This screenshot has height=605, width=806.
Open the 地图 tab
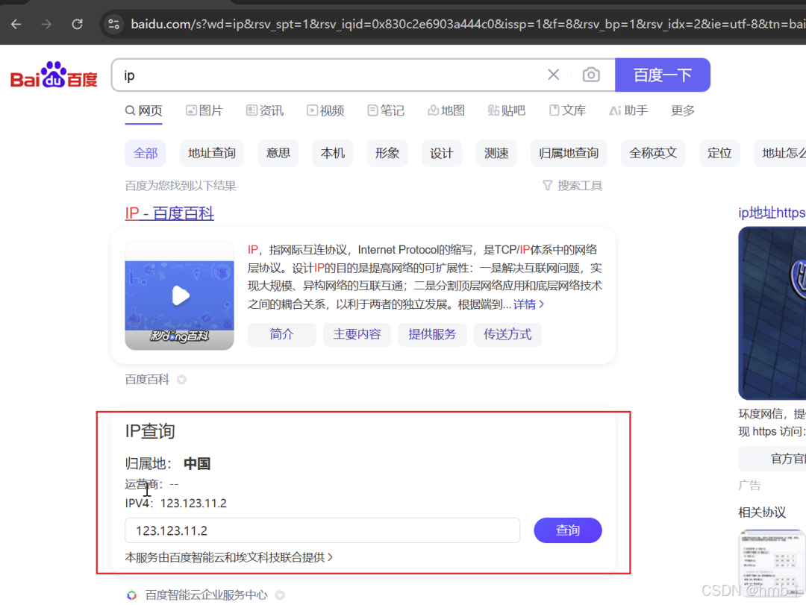point(446,110)
